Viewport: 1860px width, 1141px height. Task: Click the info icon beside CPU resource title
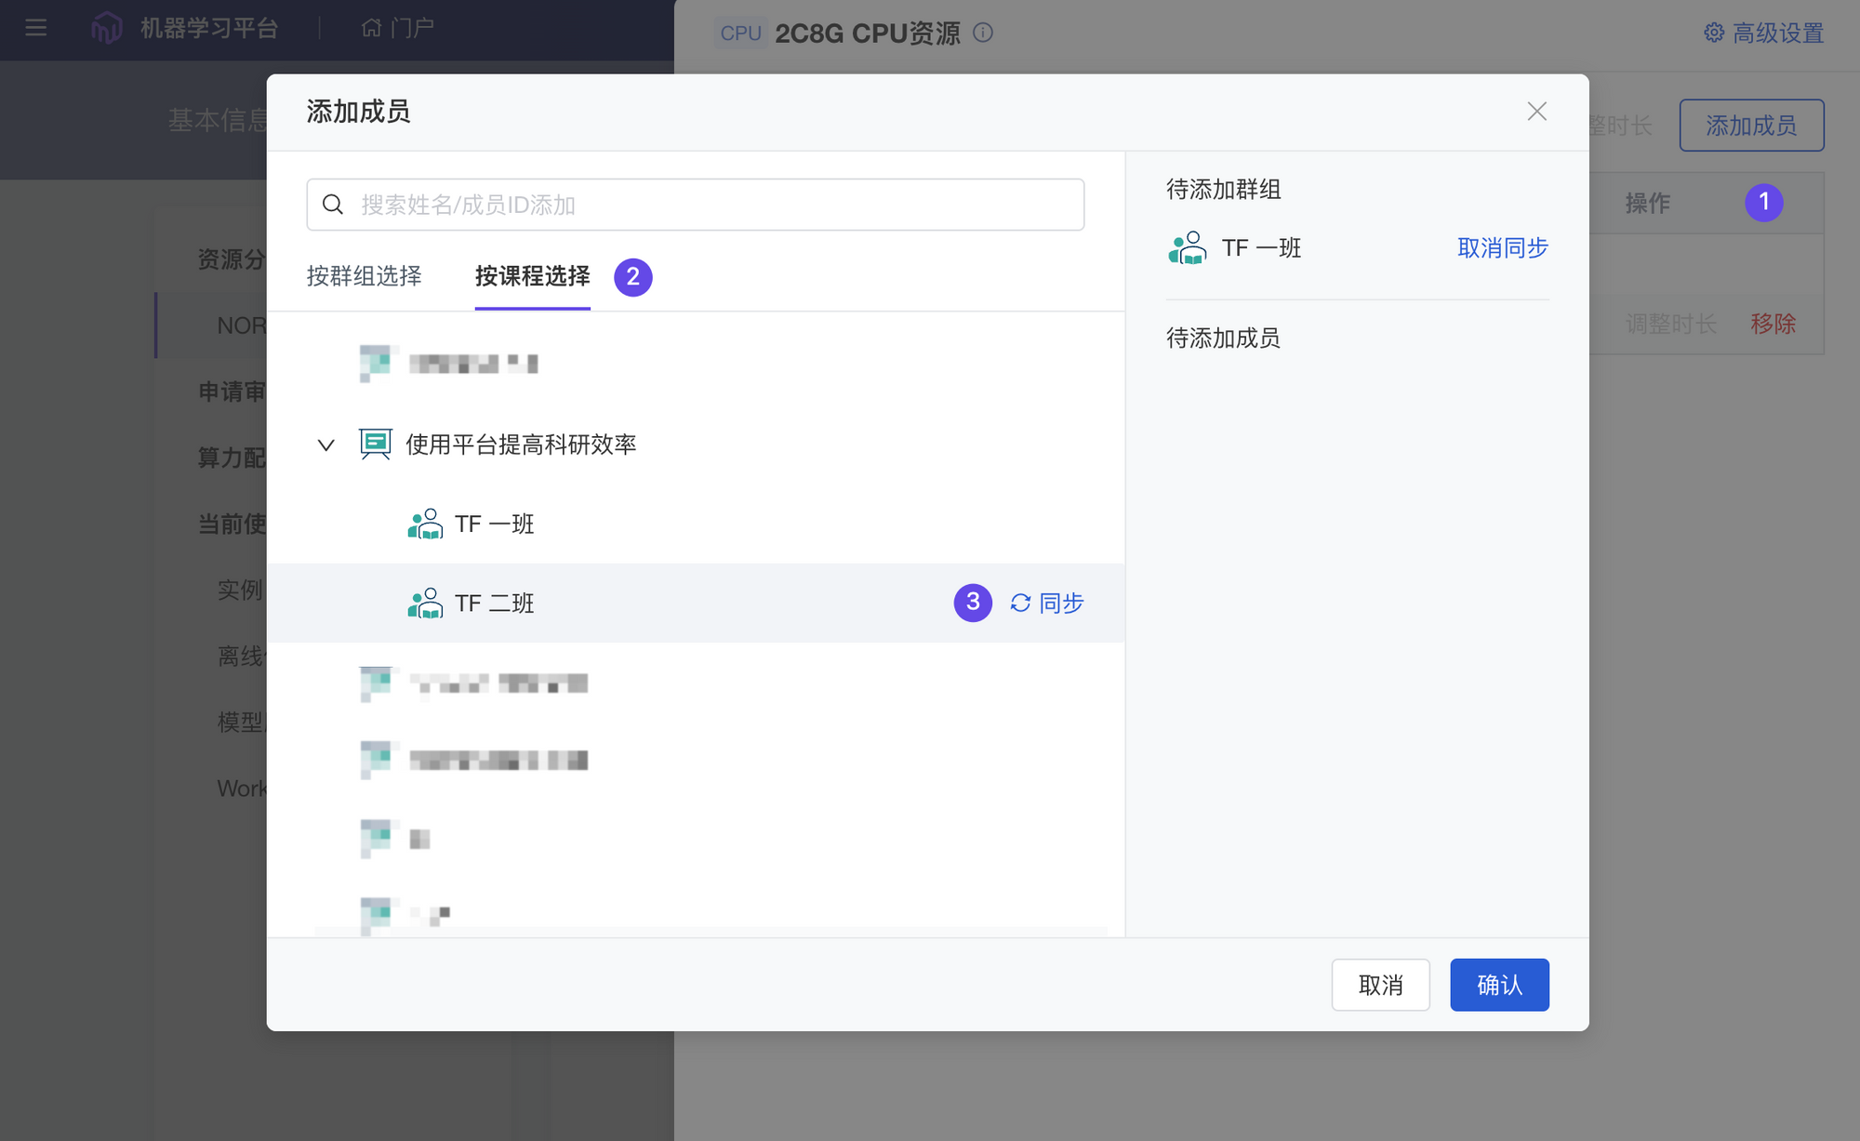click(983, 33)
